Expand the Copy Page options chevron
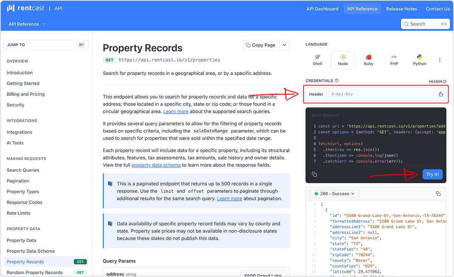Viewport: 454px width, 277px height. coord(285,45)
